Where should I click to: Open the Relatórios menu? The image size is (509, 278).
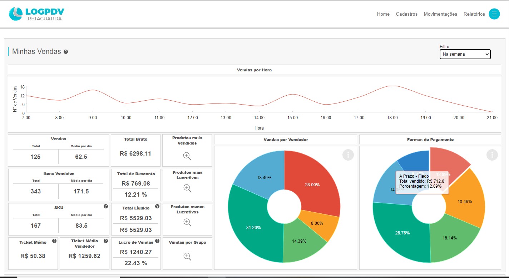point(474,14)
